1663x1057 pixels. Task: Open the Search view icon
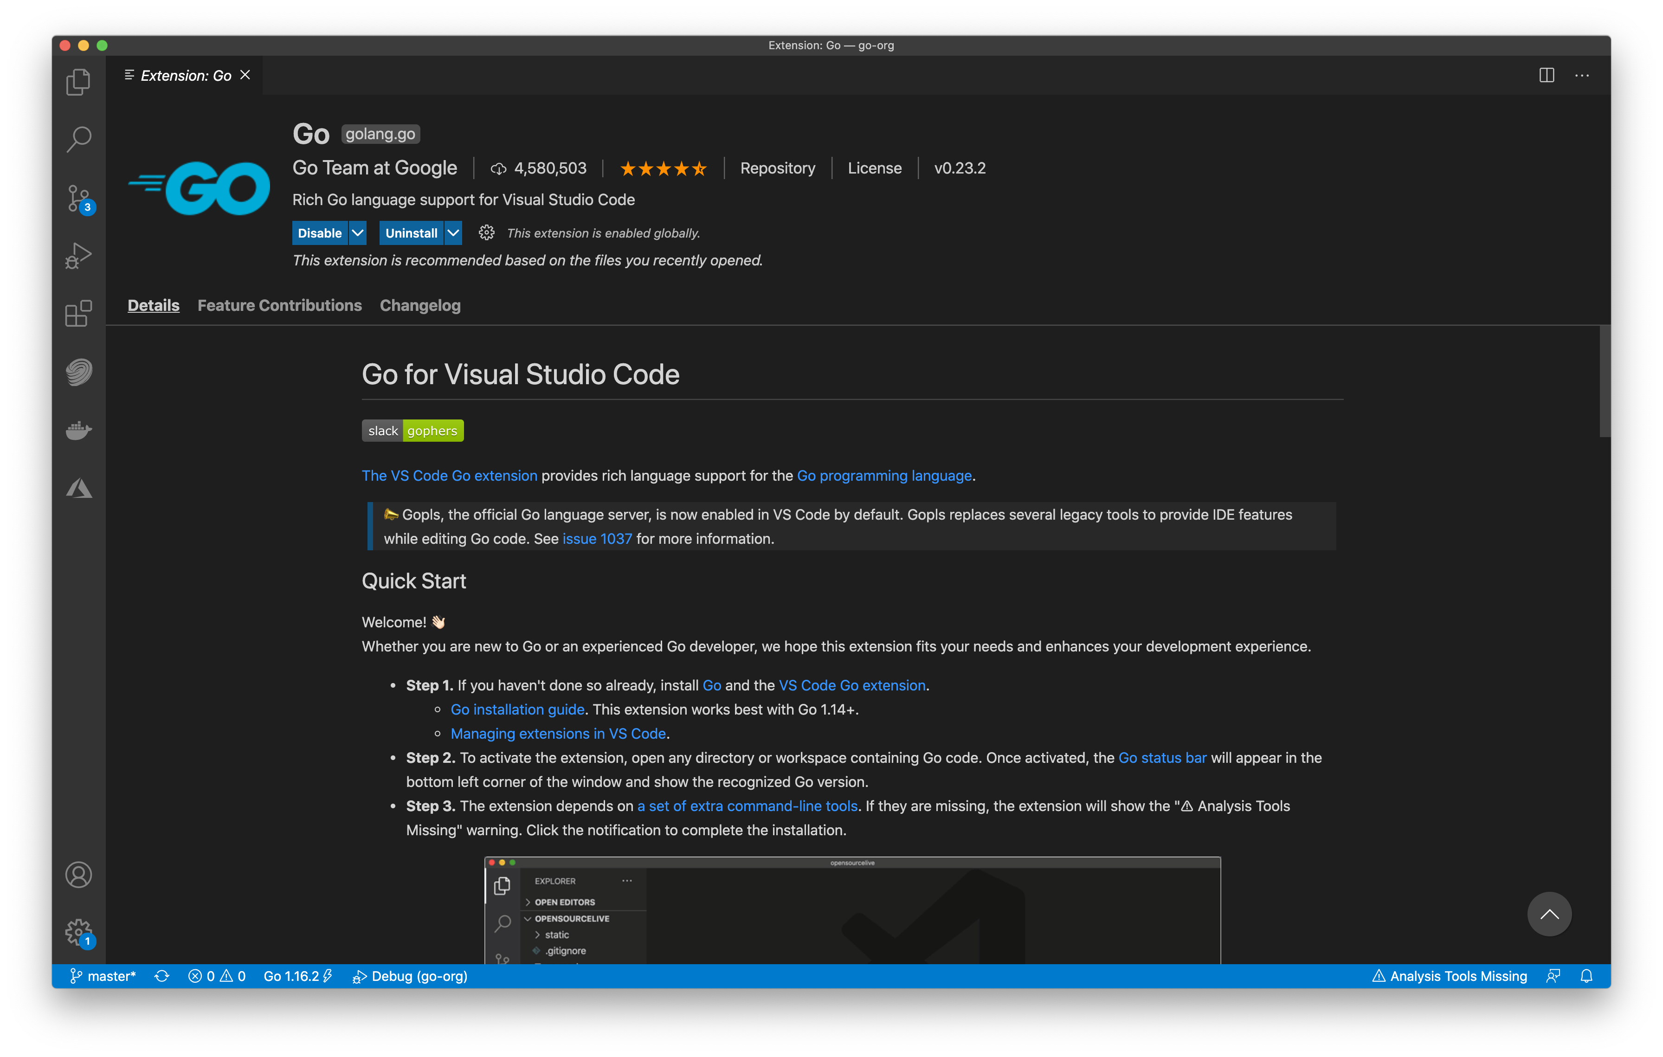(78, 140)
